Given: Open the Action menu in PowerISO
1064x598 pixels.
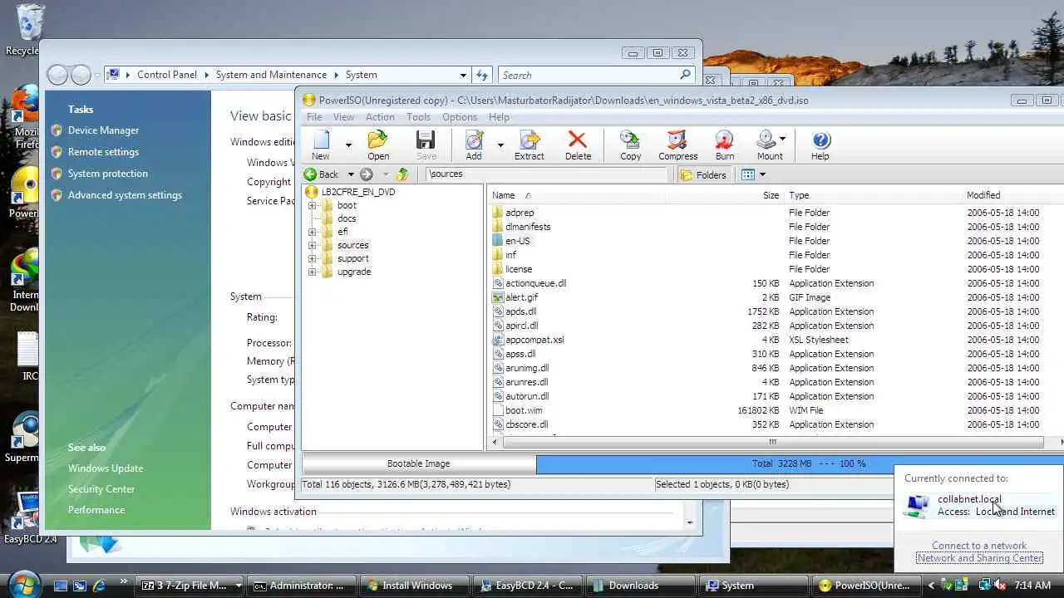Looking at the screenshot, I should coord(380,117).
